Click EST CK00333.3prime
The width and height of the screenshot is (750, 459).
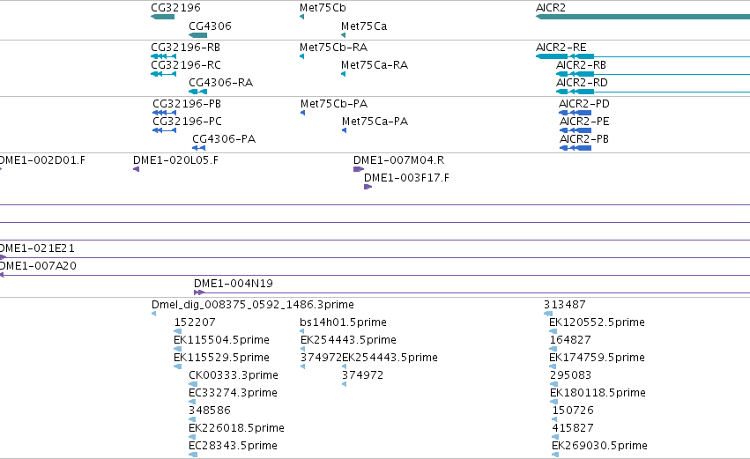[x=193, y=384]
